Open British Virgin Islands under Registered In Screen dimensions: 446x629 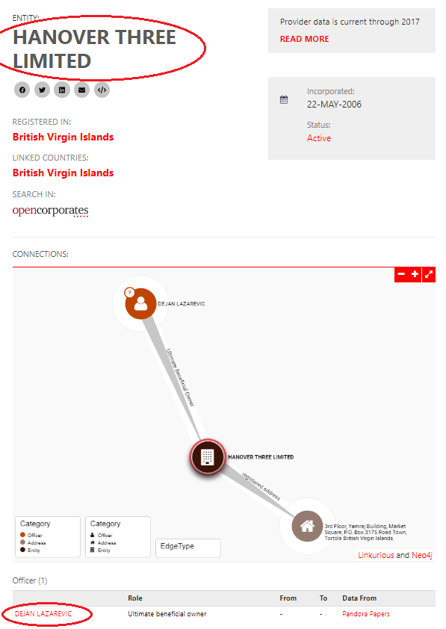(63, 137)
